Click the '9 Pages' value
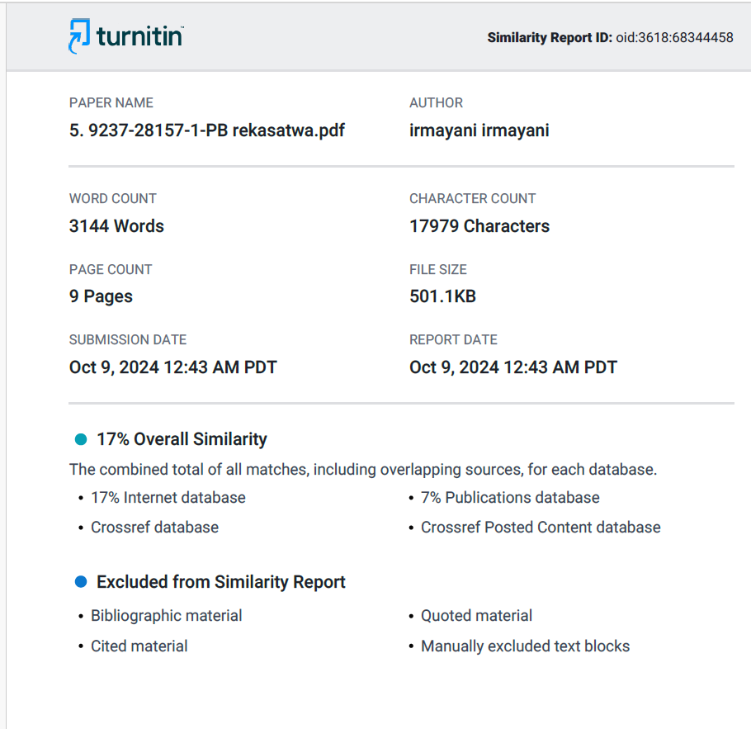The image size is (751, 729). tap(101, 296)
